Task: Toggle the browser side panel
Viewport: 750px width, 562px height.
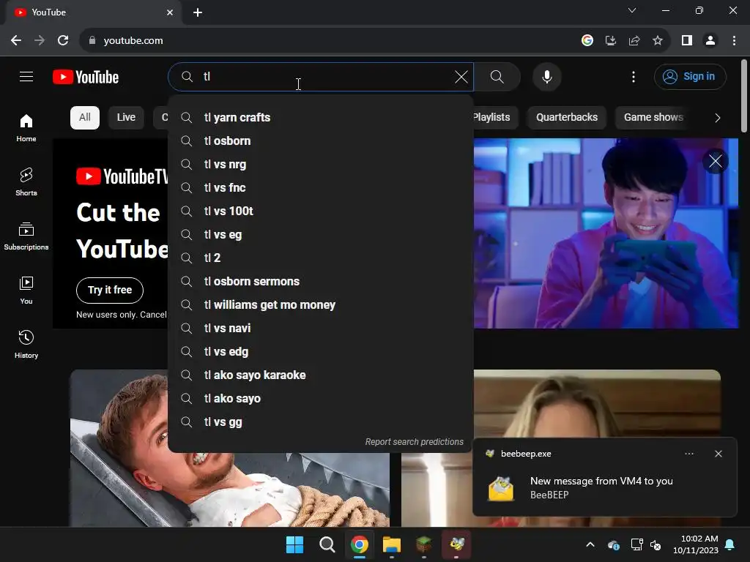Action: tap(687, 41)
